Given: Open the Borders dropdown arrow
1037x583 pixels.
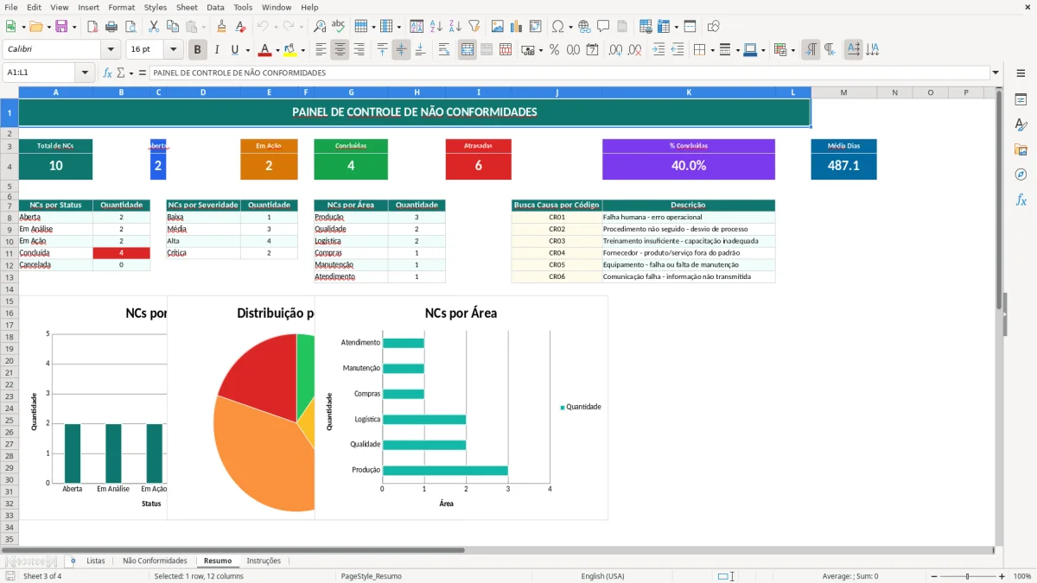Looking at the screenshot, I should [x=712, y=50].
